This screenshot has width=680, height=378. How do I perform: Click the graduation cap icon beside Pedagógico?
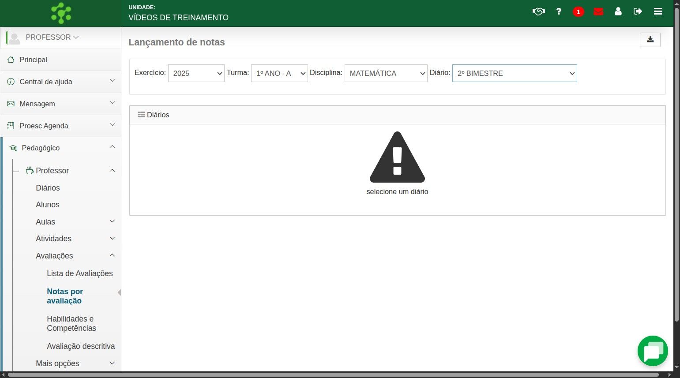point(13,148)
